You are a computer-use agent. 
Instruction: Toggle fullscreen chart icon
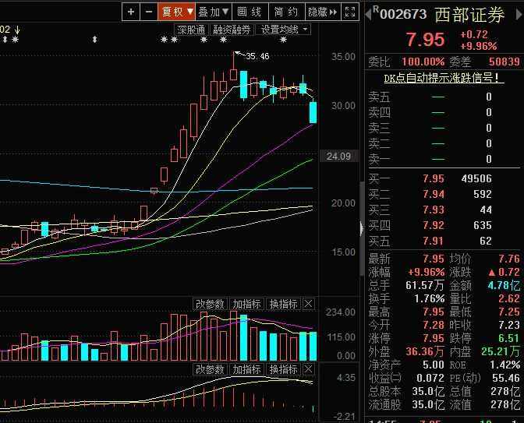[350, 12]
